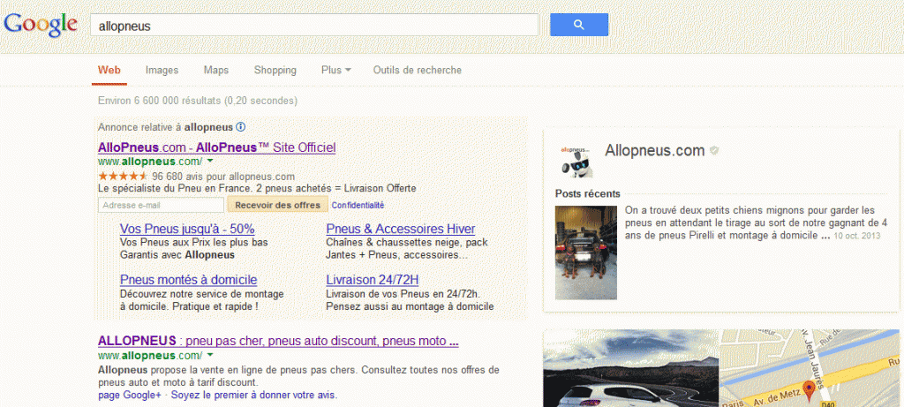The width and height of the screenshot is (904, 407).
Task: Click ad display URL www.allopneus.com/
Action: tap(150, 162)
